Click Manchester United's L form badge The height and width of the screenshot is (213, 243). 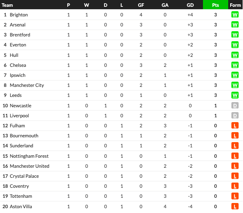point(235,166)
